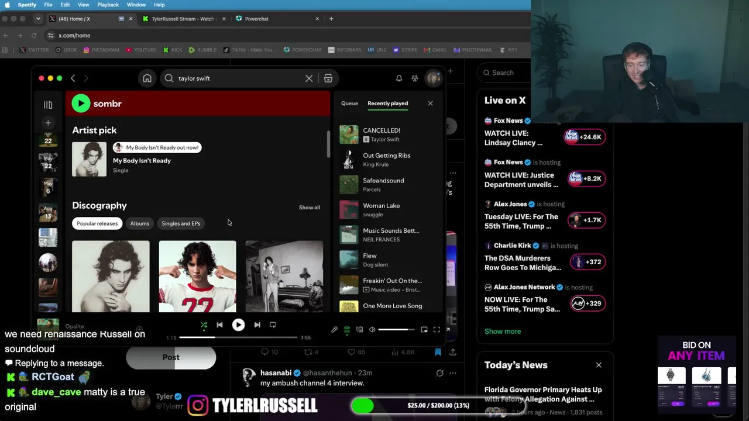Switch to the Powerchat browser tab
The width and height of the screenshot is (749, 421).
tap(278, 19)
